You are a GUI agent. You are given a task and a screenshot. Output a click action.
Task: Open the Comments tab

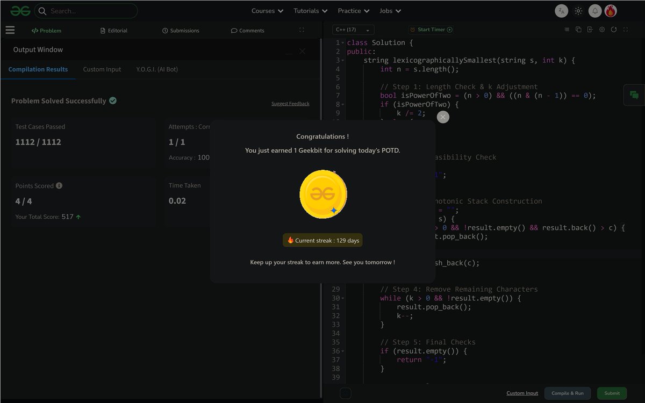point(248,31)
